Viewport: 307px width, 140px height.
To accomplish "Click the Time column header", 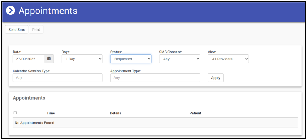I will click(51, 113).
